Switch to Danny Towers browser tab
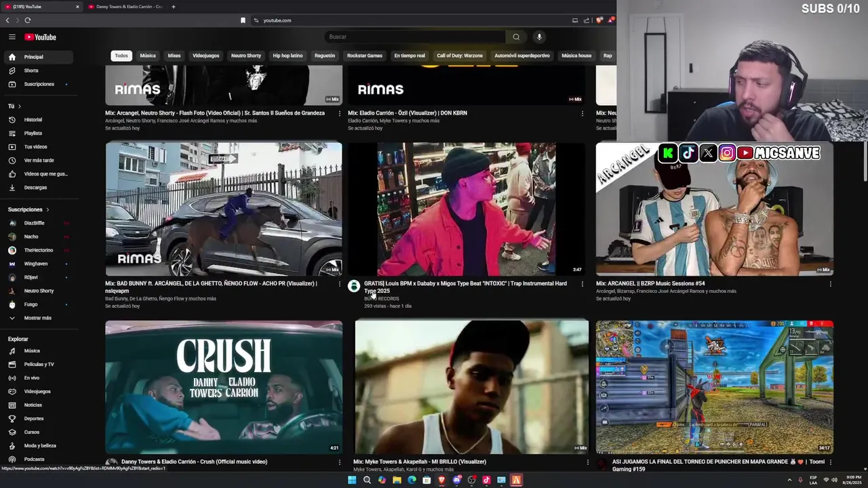 125,7
